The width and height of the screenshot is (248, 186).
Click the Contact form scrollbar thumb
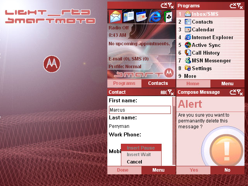(x=174, y=102)
